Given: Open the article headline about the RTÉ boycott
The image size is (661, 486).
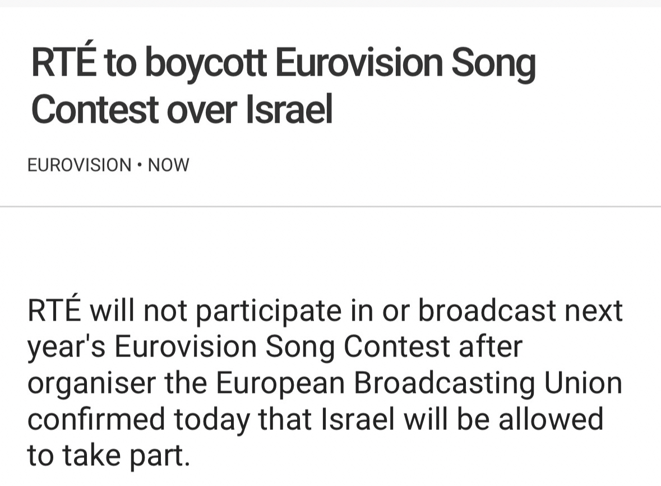Looking at the screenshot, I should [283, 86].
